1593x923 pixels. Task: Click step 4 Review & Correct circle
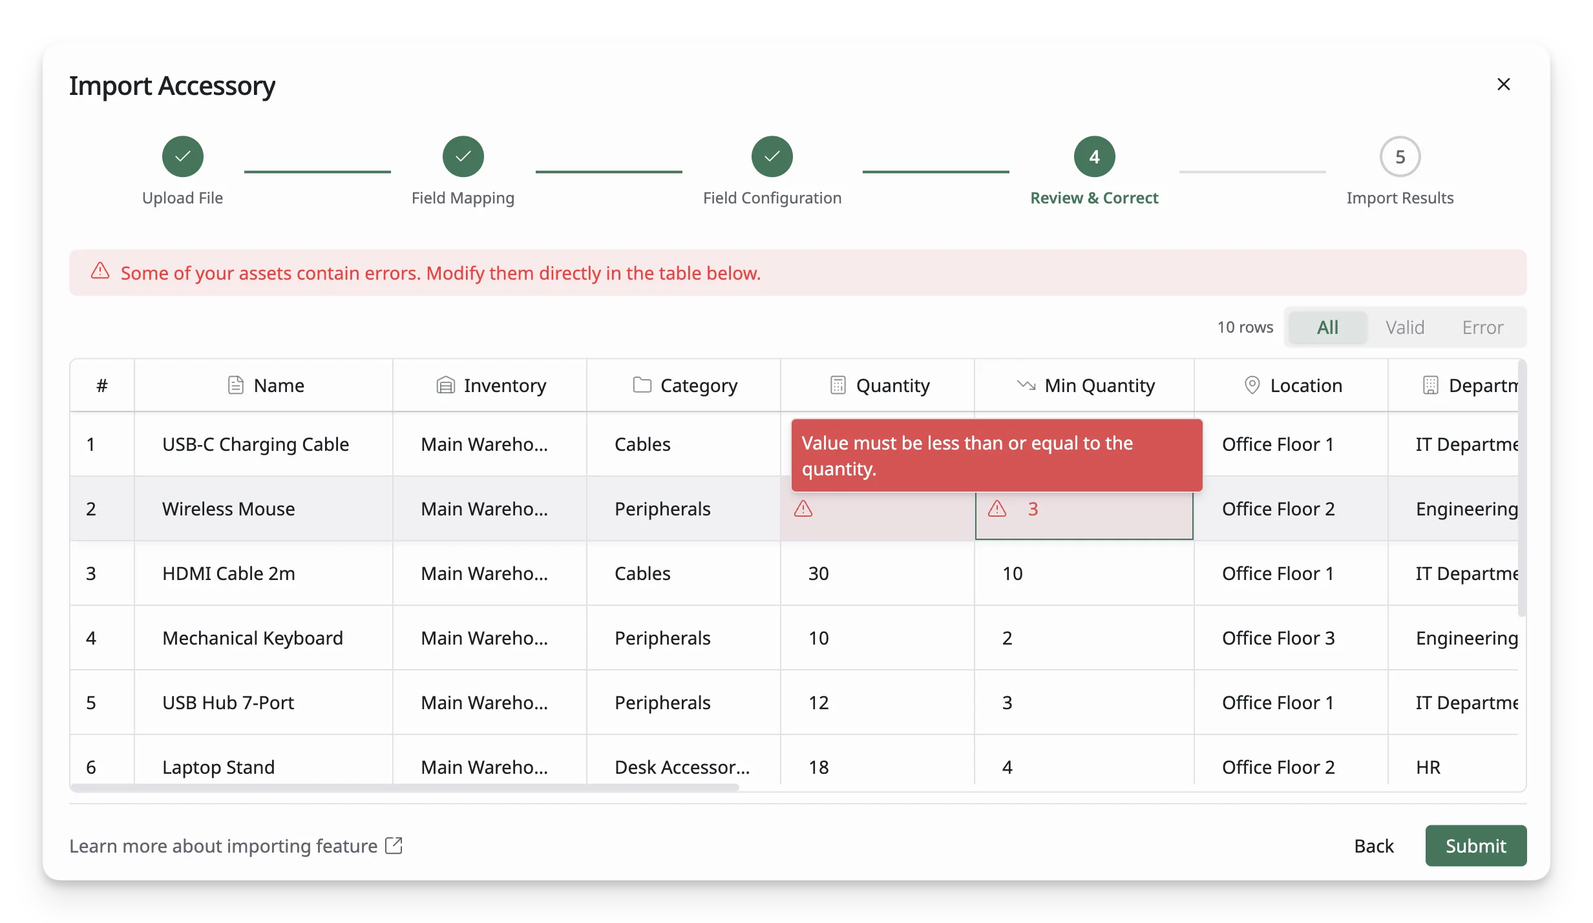[1094, 156]
